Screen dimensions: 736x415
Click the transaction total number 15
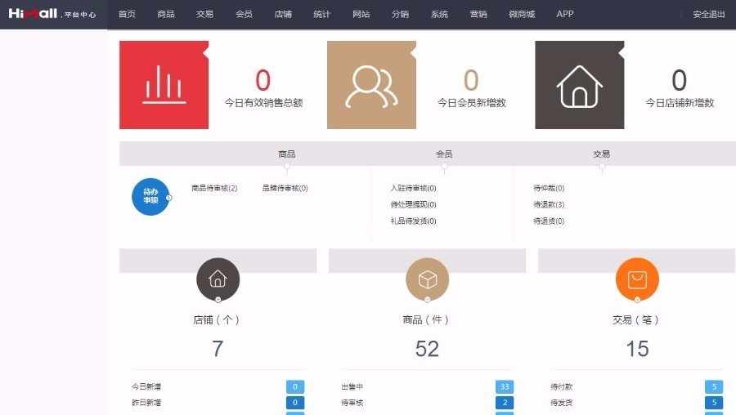637,348
